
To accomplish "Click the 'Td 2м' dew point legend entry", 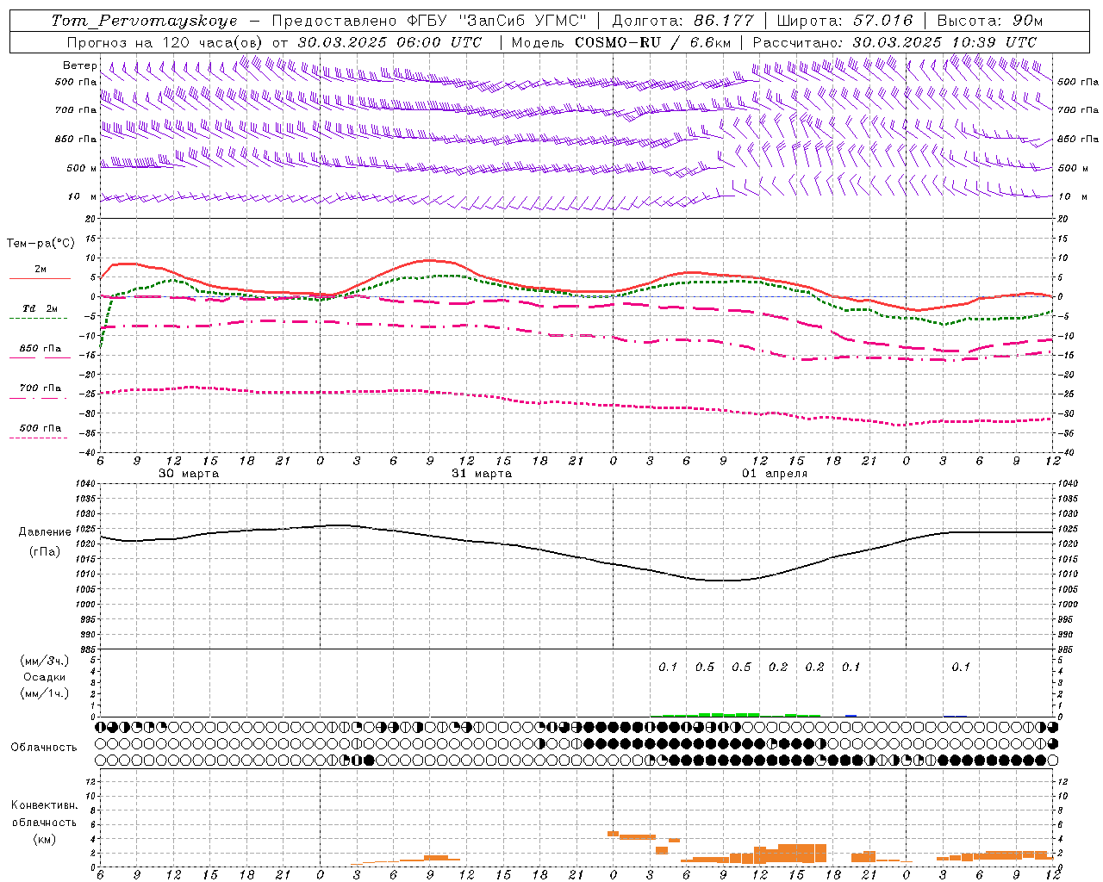I will click(41, 308).
